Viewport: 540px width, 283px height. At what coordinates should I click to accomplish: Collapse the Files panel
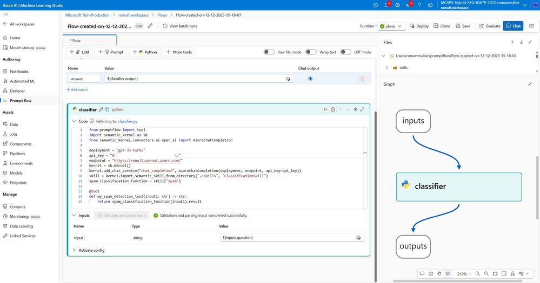coord(530,42)
